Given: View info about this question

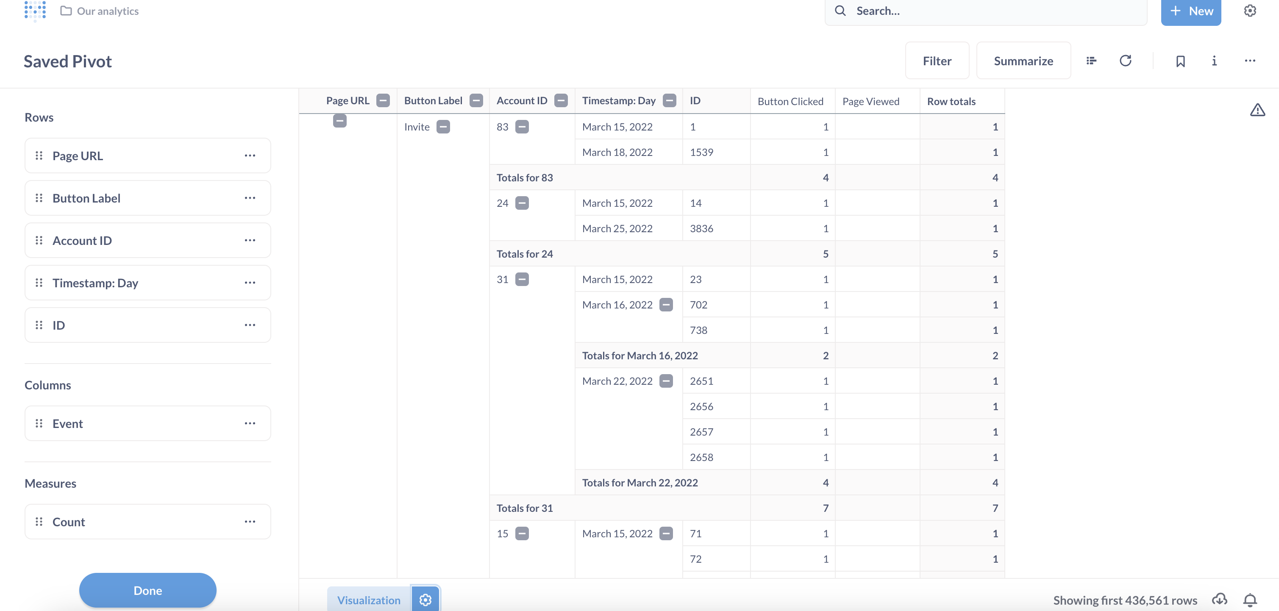Looking at the screenshot, I should point(1214,61).
